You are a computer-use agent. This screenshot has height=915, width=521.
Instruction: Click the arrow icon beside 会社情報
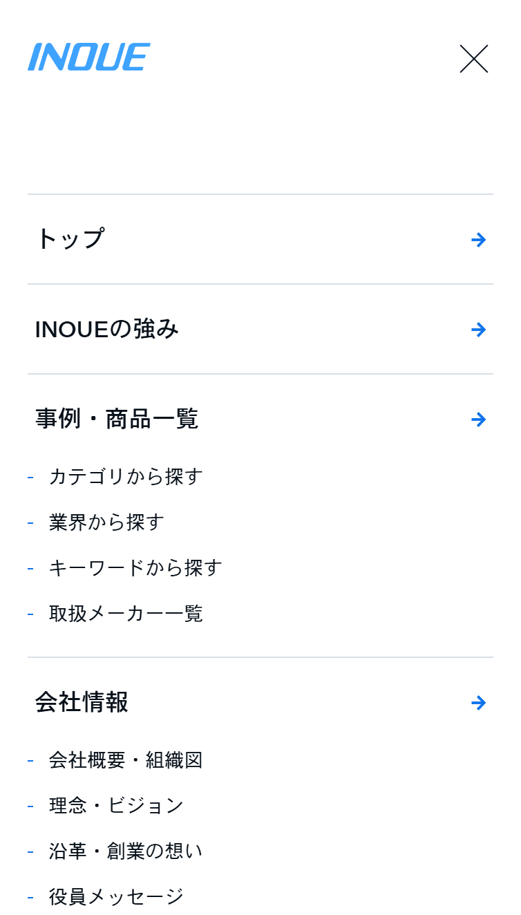tap(478, 703)
